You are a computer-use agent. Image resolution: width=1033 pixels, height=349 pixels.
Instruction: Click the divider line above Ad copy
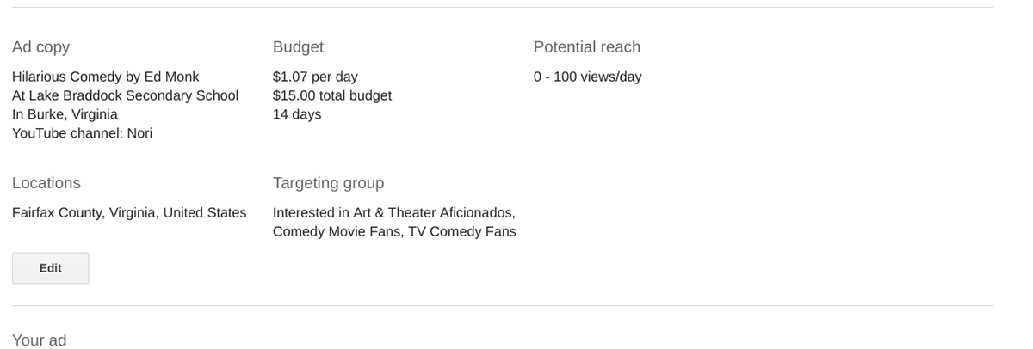(503, 7)
